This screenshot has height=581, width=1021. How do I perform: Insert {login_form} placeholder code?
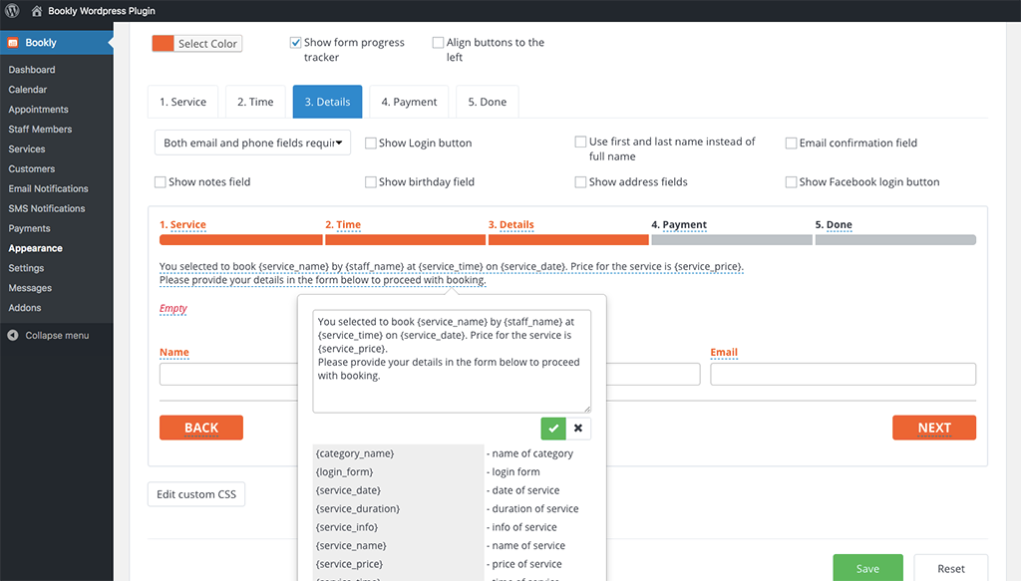344,471
